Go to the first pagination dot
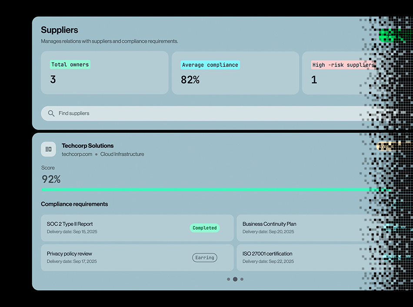 (229, 279)
